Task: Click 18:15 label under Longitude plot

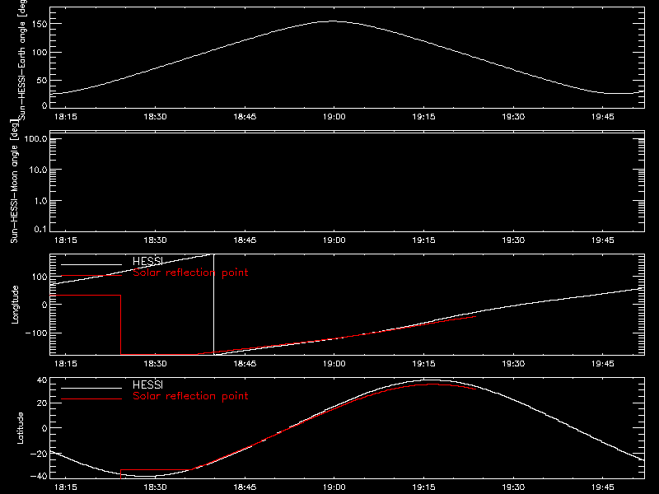Action: pos(66,364)
